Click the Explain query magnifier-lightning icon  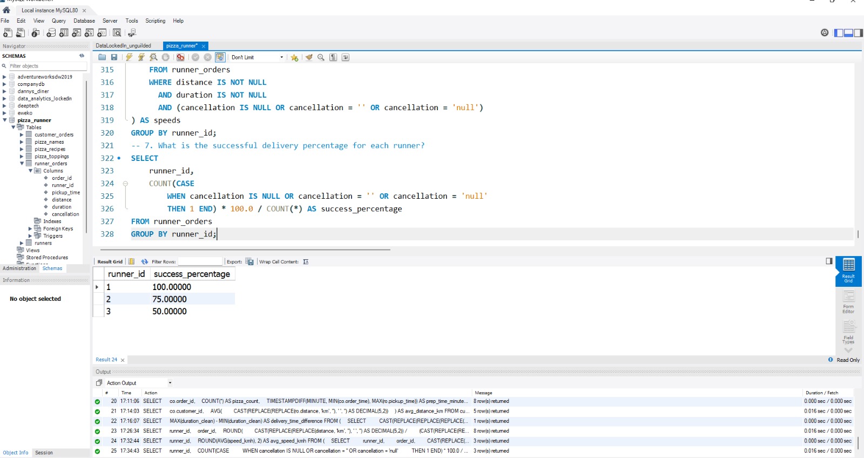pos(153,57)
